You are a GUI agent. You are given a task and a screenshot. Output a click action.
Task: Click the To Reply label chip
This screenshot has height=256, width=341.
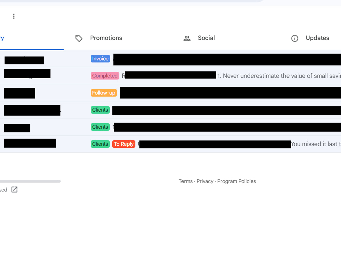[x=124, y=144]
